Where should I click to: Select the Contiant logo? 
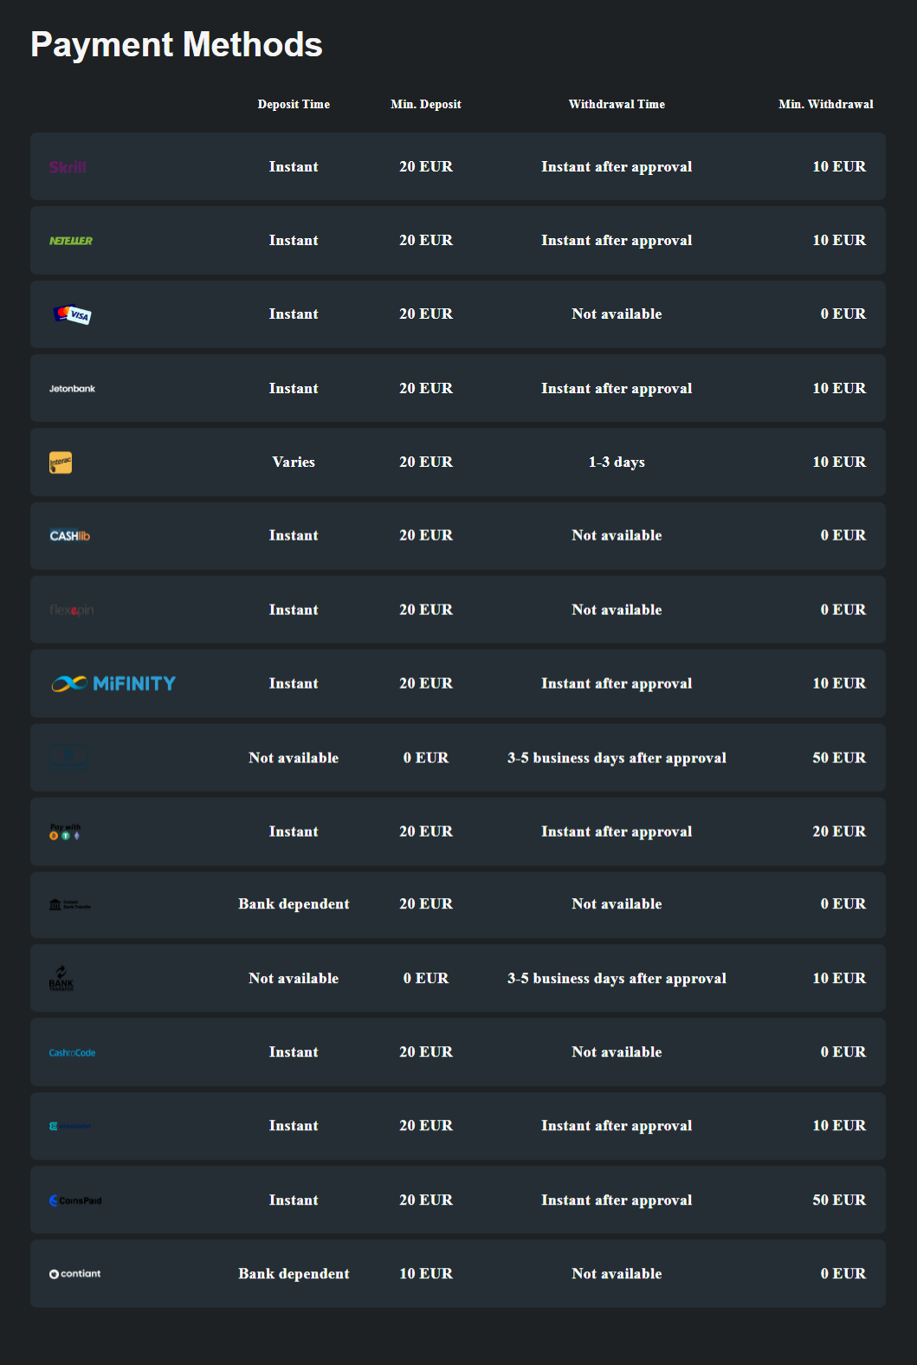tap(74, 1274)
